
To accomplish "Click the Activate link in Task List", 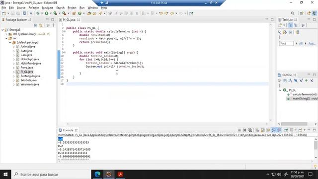I will tap(312, 43).
